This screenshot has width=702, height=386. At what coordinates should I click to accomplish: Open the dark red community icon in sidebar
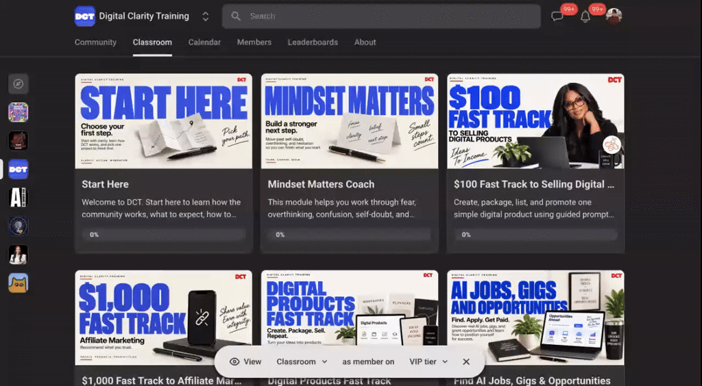tap(19, 141)
